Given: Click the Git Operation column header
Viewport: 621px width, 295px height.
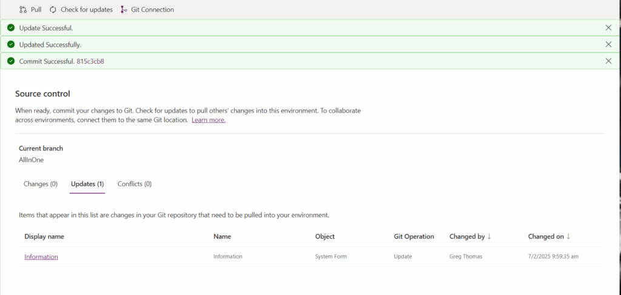Looking at the screenshot, I should [x=414, y=236].
